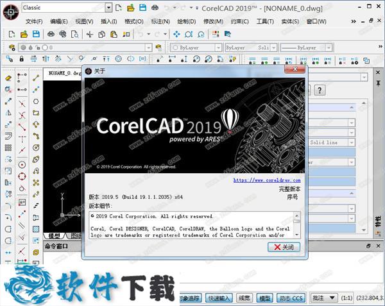The image size is (385, 306).
Task: Enable the Quadrant entity snap icon
Action: pos(22,176)
